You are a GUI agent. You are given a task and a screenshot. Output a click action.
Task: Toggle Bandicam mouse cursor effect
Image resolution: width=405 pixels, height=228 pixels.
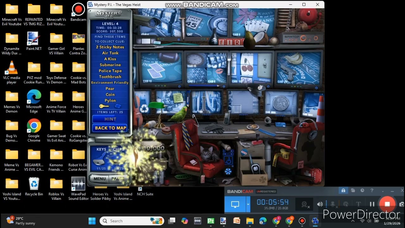346,204
